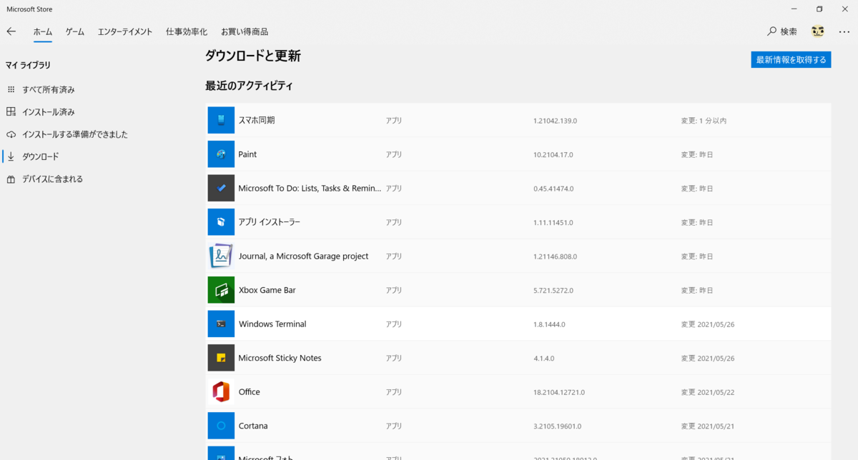Click the cloud download icon in sidebar
This screenshot has width=858, height=460.
coord(11,134)
